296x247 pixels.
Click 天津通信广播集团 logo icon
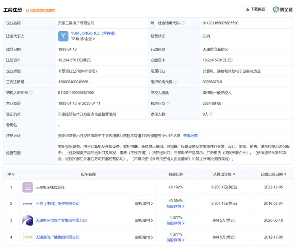[x=27, y=237]
